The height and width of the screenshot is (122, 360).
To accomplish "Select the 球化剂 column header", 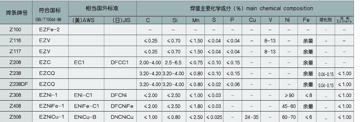I will point(325,20).
